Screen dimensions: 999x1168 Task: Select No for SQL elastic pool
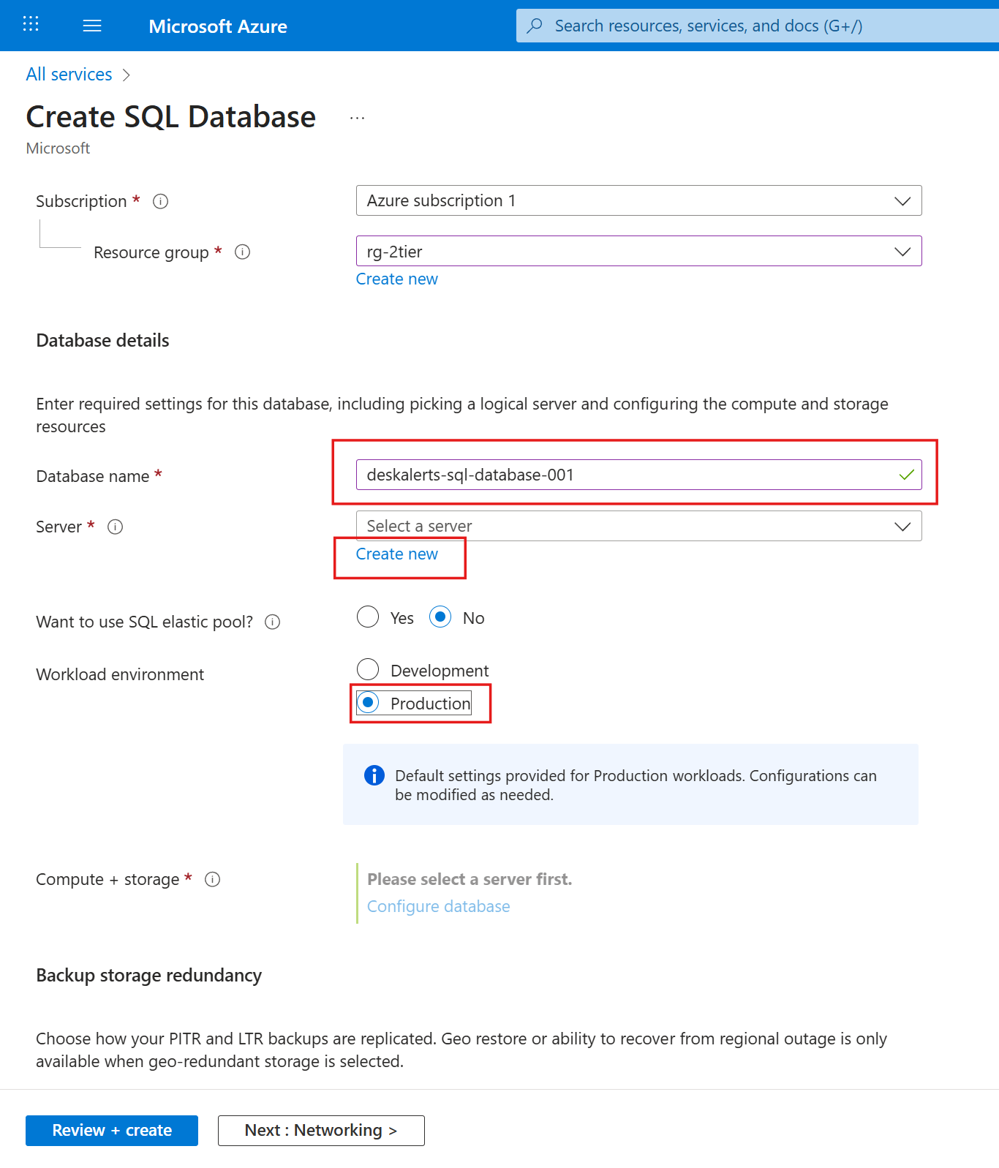(x=440, y=617)
